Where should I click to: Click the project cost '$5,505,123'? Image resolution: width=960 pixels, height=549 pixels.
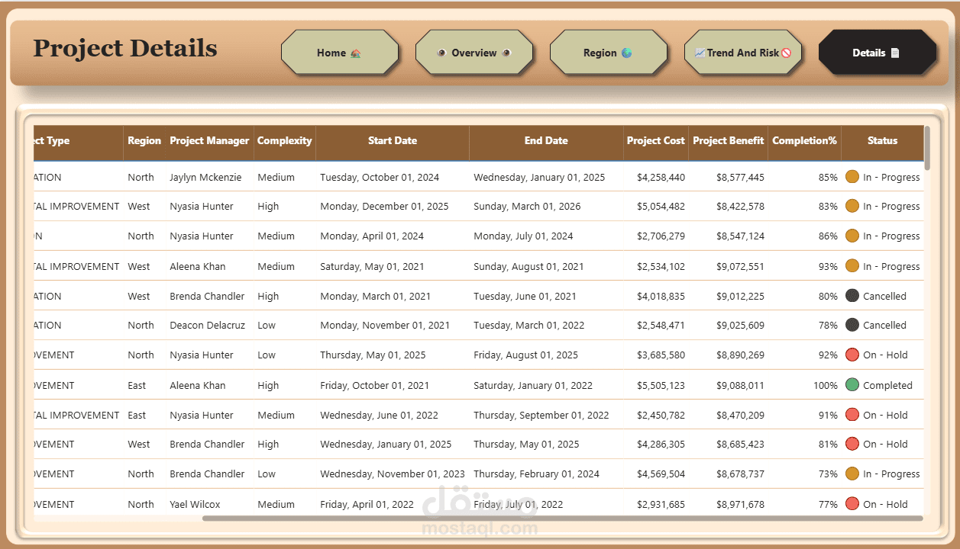[x=661, y=385]
